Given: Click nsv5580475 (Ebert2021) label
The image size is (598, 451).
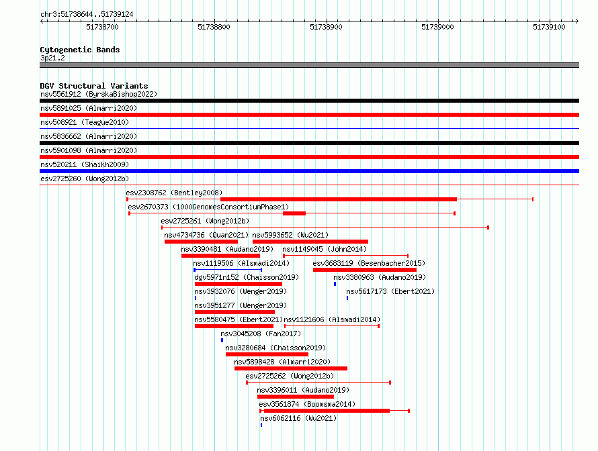Looking at the screenshot, I should point(239,319).
